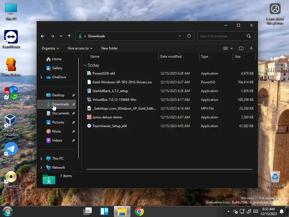289x217 pixels.
Task: Click the taskbar clock showing 6:33 AM
Action: 269,211
